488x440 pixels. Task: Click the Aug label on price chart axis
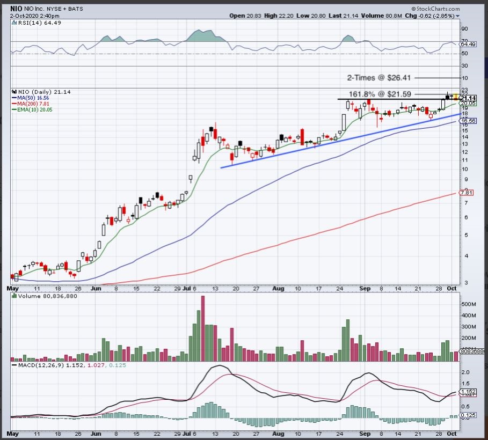click(x=278, y=289)
